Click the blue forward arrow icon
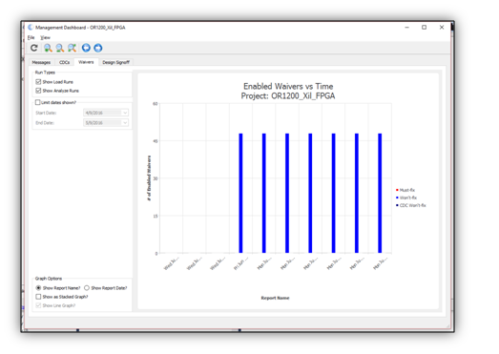 98,48
